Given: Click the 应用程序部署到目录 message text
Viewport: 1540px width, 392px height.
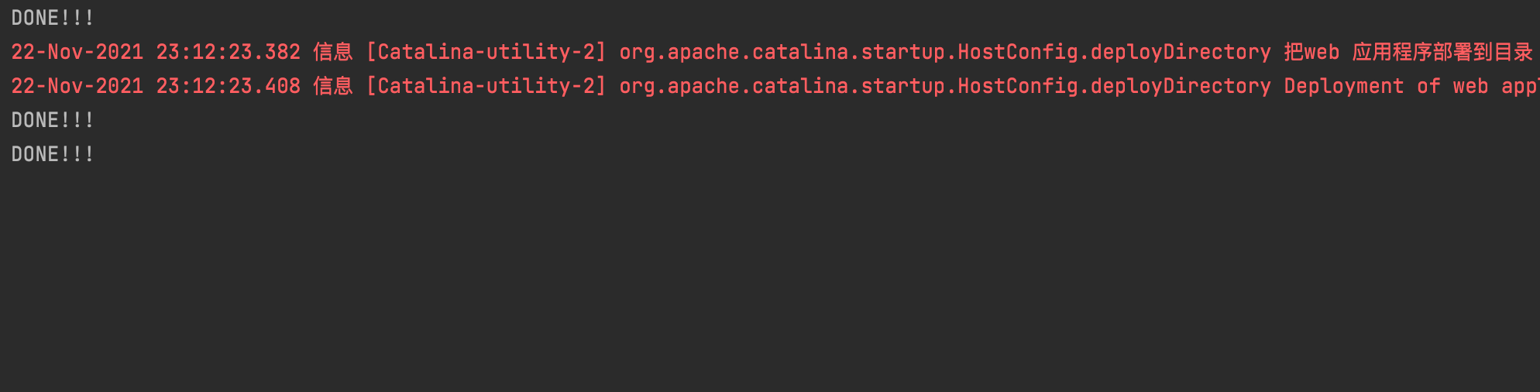Looking at the screenshot, I should [x=1442, y=52].
